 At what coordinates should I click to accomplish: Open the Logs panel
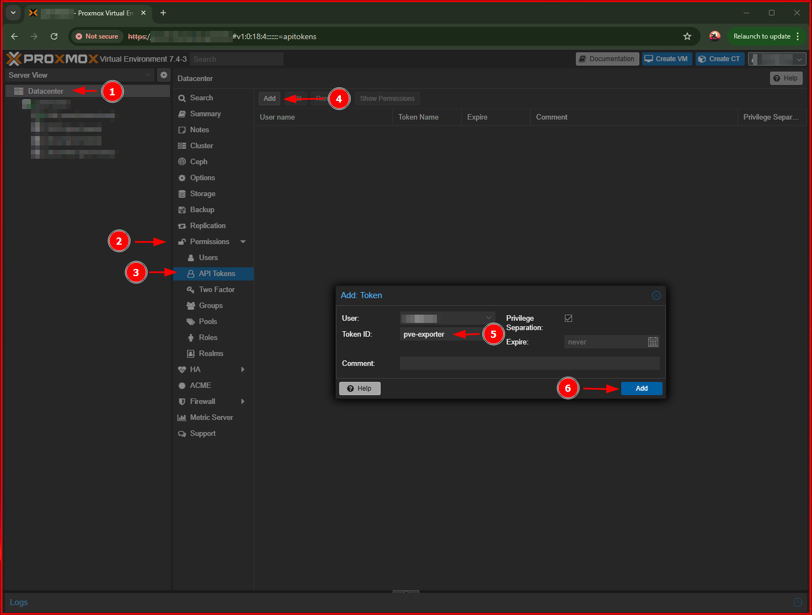[x=19, y=602]
